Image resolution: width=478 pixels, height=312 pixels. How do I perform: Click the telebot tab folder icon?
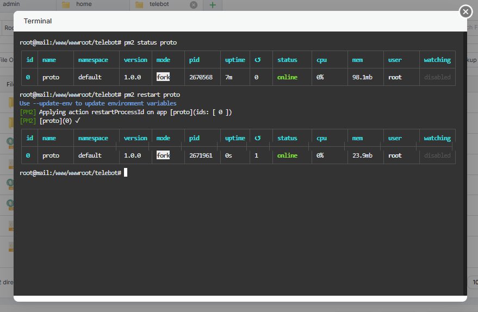click(x=139, y=4)
